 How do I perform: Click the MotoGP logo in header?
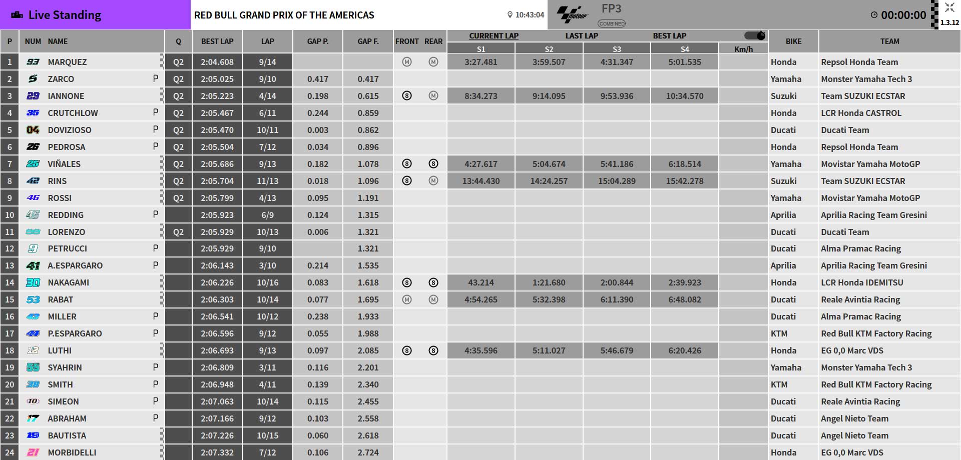(x=572, y=14)
